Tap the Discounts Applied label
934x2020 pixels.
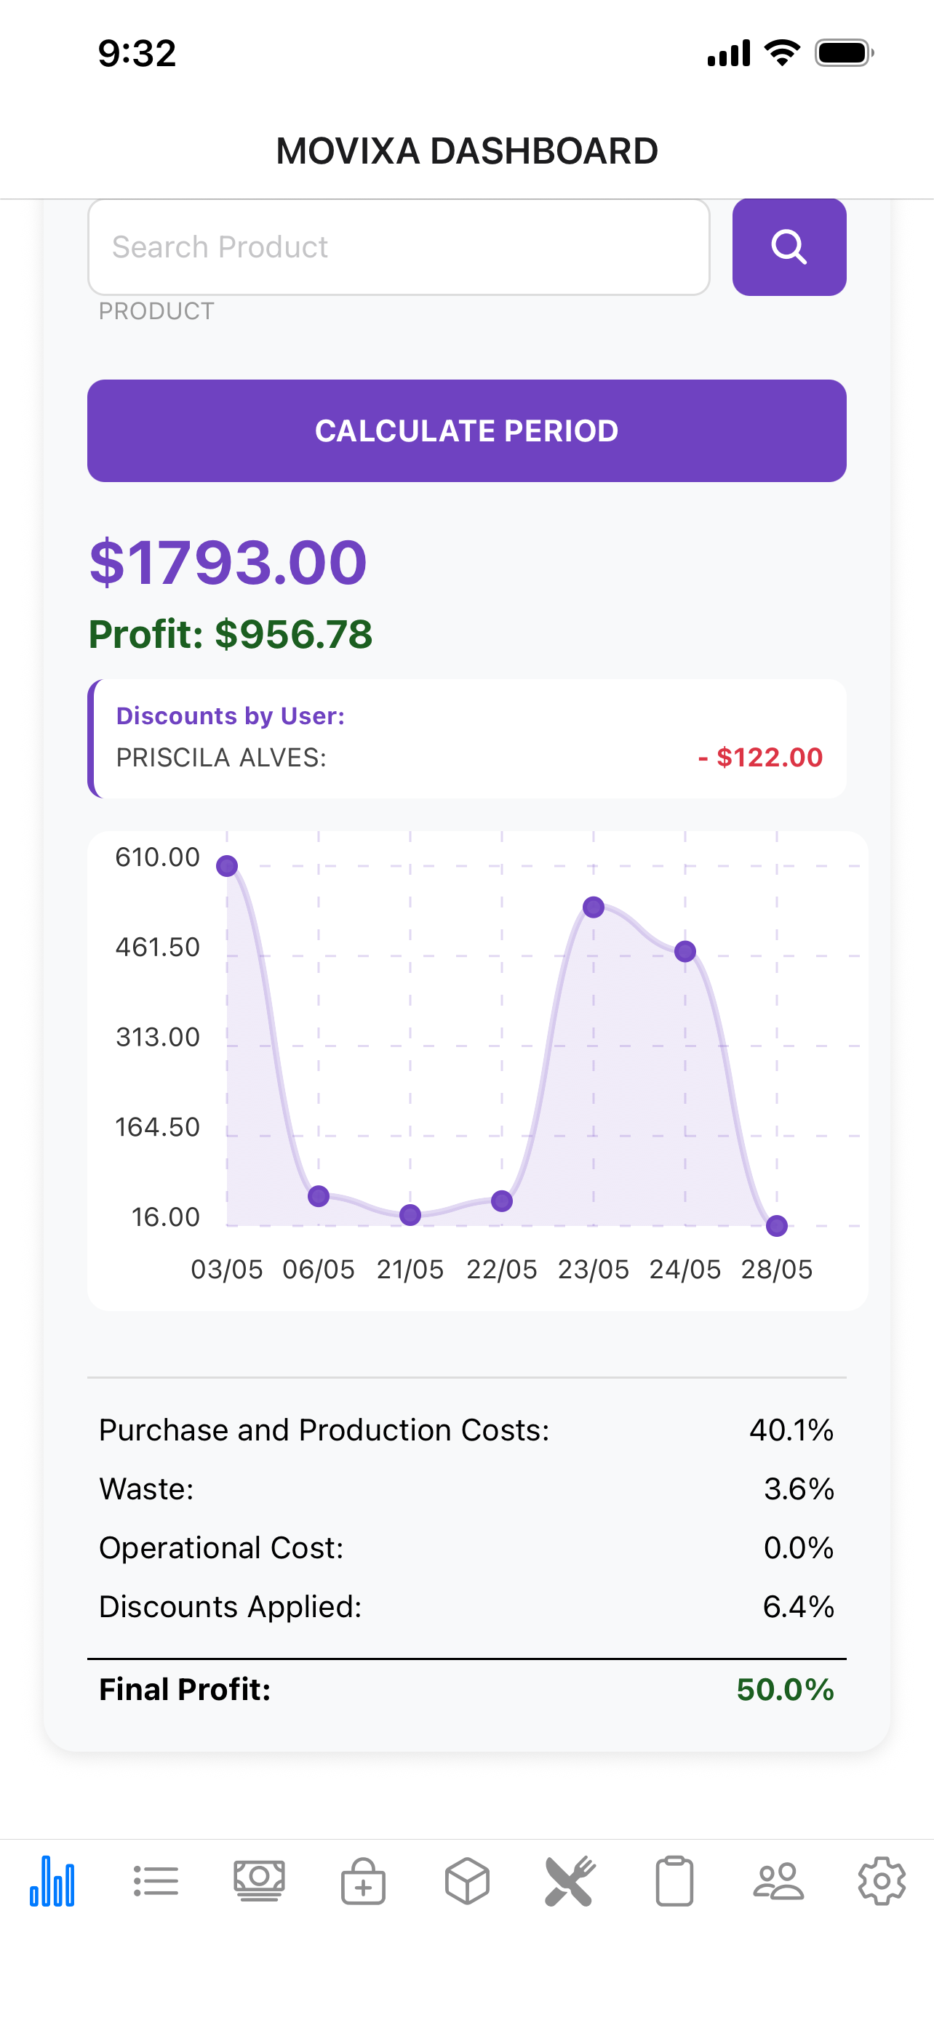231,1607
